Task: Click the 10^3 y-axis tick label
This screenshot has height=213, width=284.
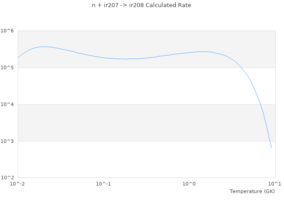Action: pyautogui.click(x=7, y=141)
